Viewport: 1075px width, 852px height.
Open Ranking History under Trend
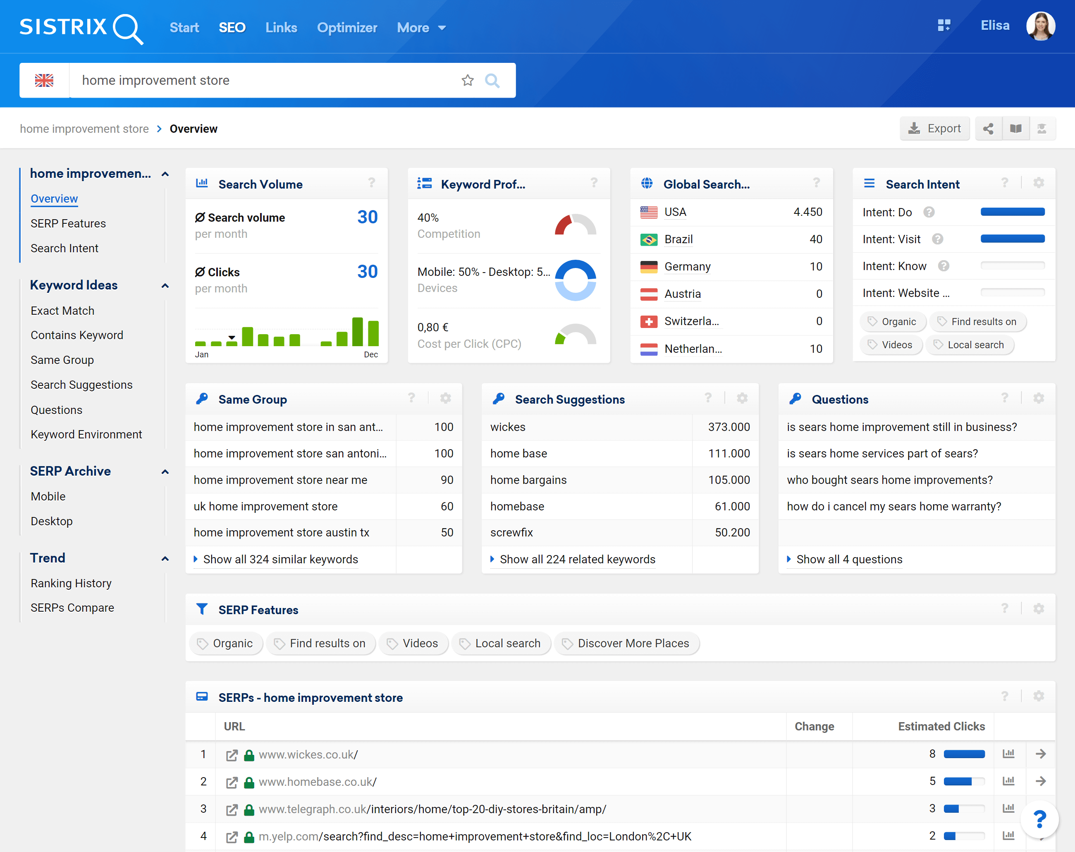tap(71, 583)
